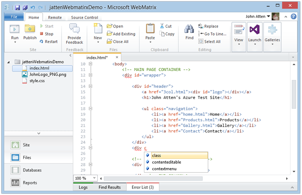Viewport: 302px width, 195px height.
Task: Switch to the Files workspace
Action: point(39,158)
